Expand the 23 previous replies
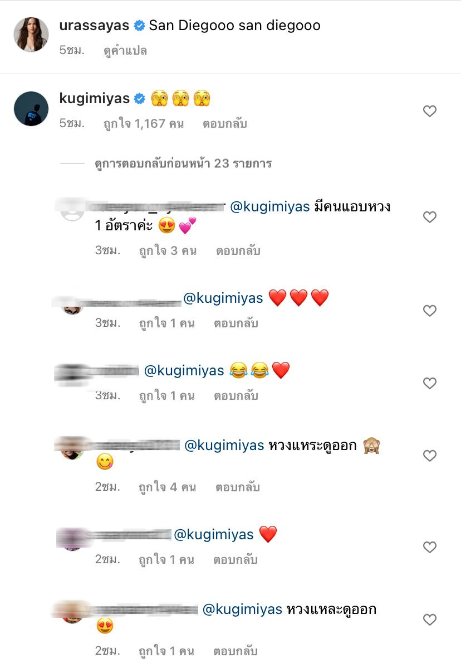 tap(183, 164)
